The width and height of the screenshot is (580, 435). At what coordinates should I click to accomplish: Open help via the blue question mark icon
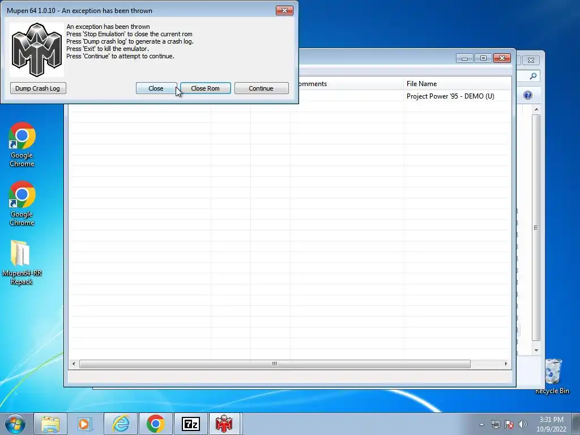pos(528,95)
